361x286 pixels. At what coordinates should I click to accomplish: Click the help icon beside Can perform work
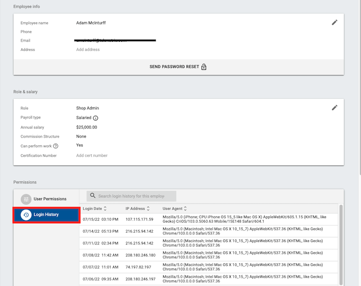[56, 146]
